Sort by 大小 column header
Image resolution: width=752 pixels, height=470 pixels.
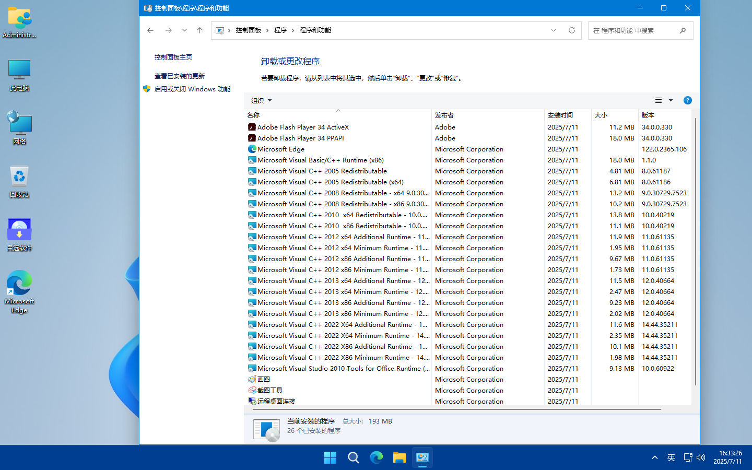(x=615, y=115)
